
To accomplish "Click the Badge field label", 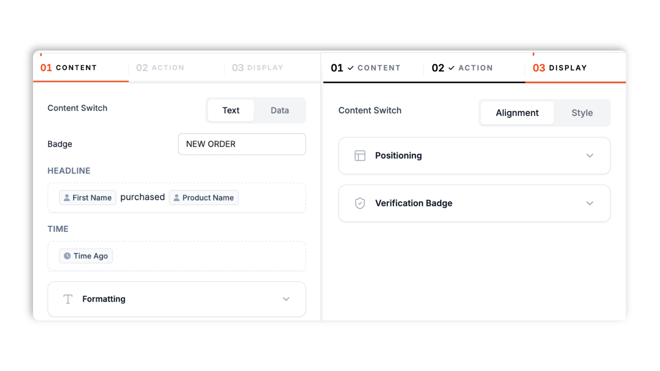I will (x=60, y=144).
